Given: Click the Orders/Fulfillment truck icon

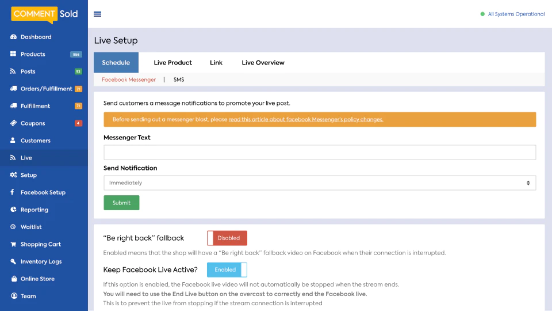Looking at the screenshot, I should (13, 89).
